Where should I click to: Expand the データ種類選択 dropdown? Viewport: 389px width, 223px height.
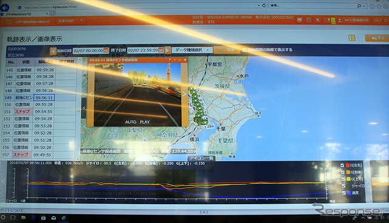click(x=192, y=50)
